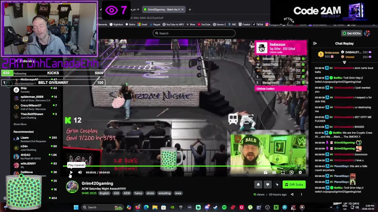Select the 420 tag
The image size is (378, 212).
116,193
